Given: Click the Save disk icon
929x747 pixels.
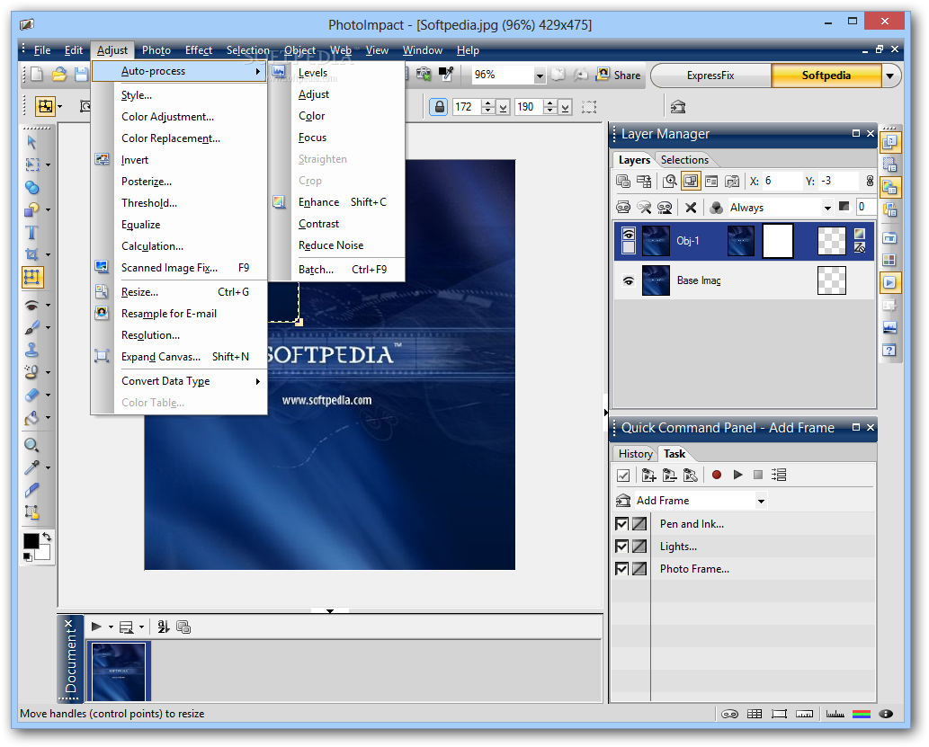Looking at the screenshot, I should click(81, 74).
